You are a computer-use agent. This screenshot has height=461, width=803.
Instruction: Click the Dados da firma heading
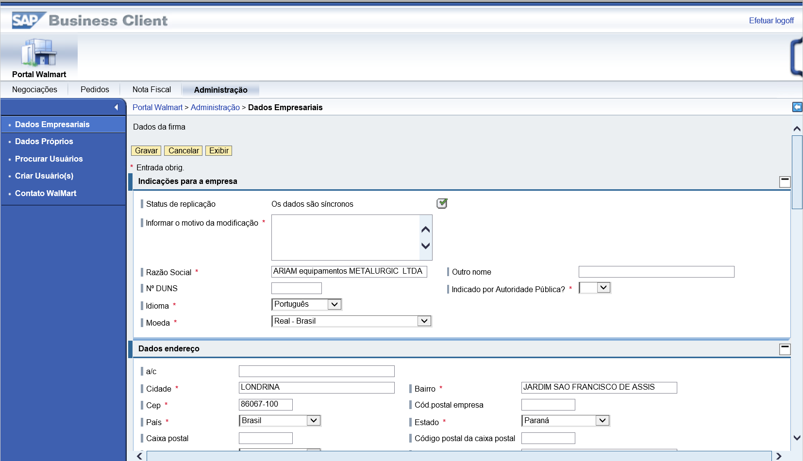pos(159,127)
